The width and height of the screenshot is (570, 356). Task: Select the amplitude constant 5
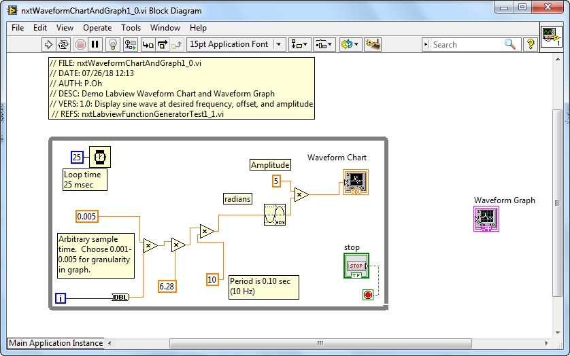[276, 181]
